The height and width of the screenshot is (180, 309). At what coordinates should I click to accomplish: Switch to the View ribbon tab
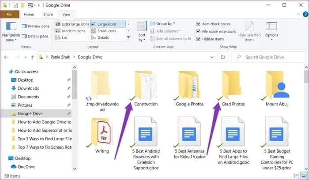click(x=66, y=15)
